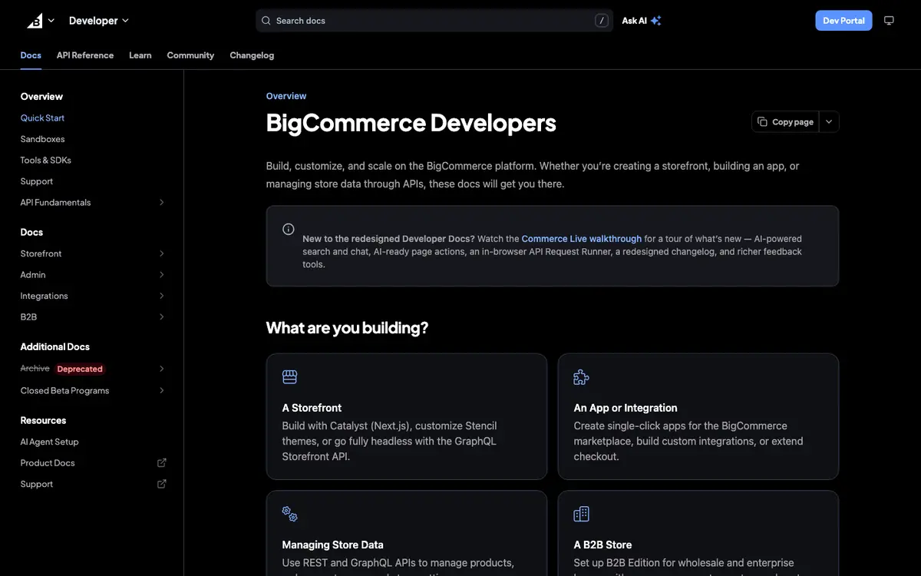Open the A Storefront card title

(x=312, y=408)
